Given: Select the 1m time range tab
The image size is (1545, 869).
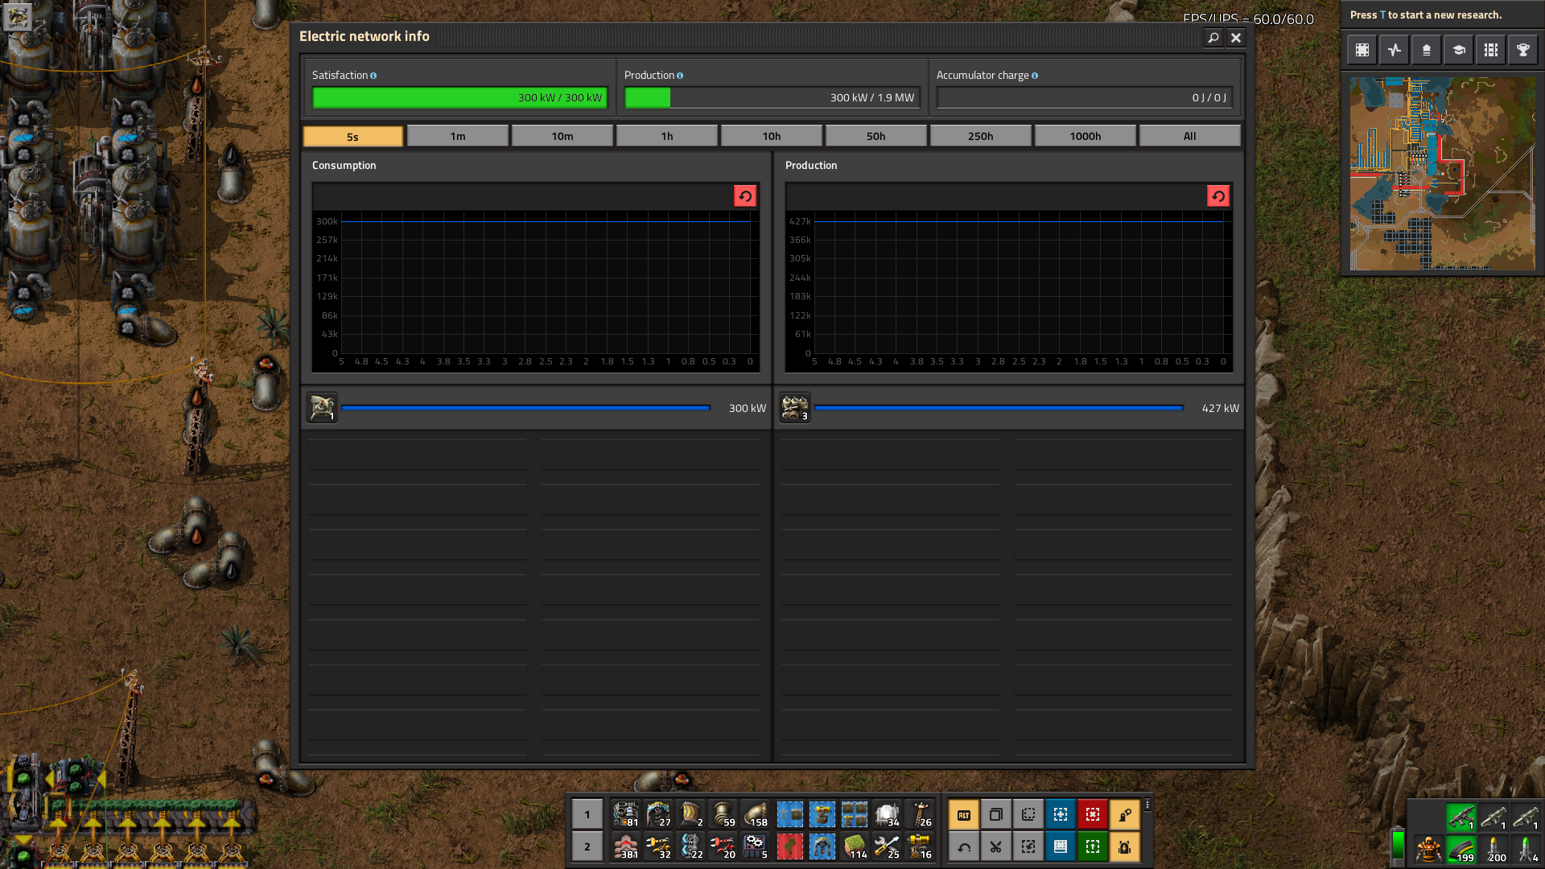Looking at the screenshot, I should click(x=458, y=136).
